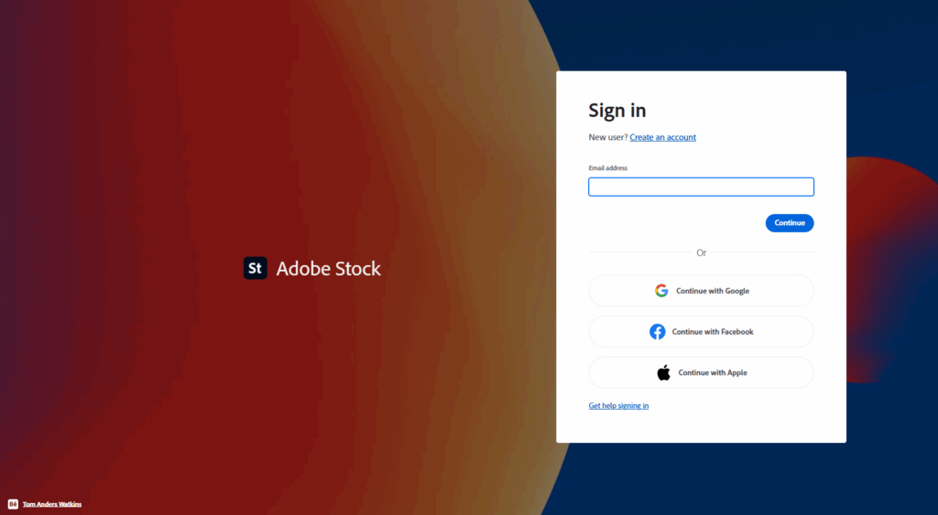Click empty space left of Apple logo in button
This screenshot has width=938, height=515.
[622, 373]
